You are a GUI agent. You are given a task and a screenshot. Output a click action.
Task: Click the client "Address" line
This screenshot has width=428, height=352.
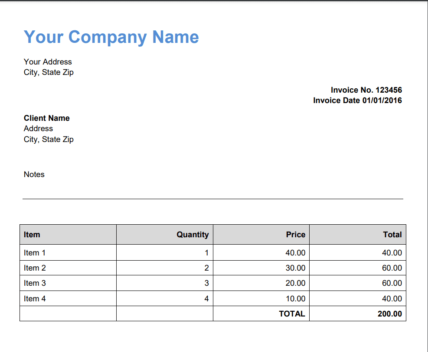coord(38,129)
